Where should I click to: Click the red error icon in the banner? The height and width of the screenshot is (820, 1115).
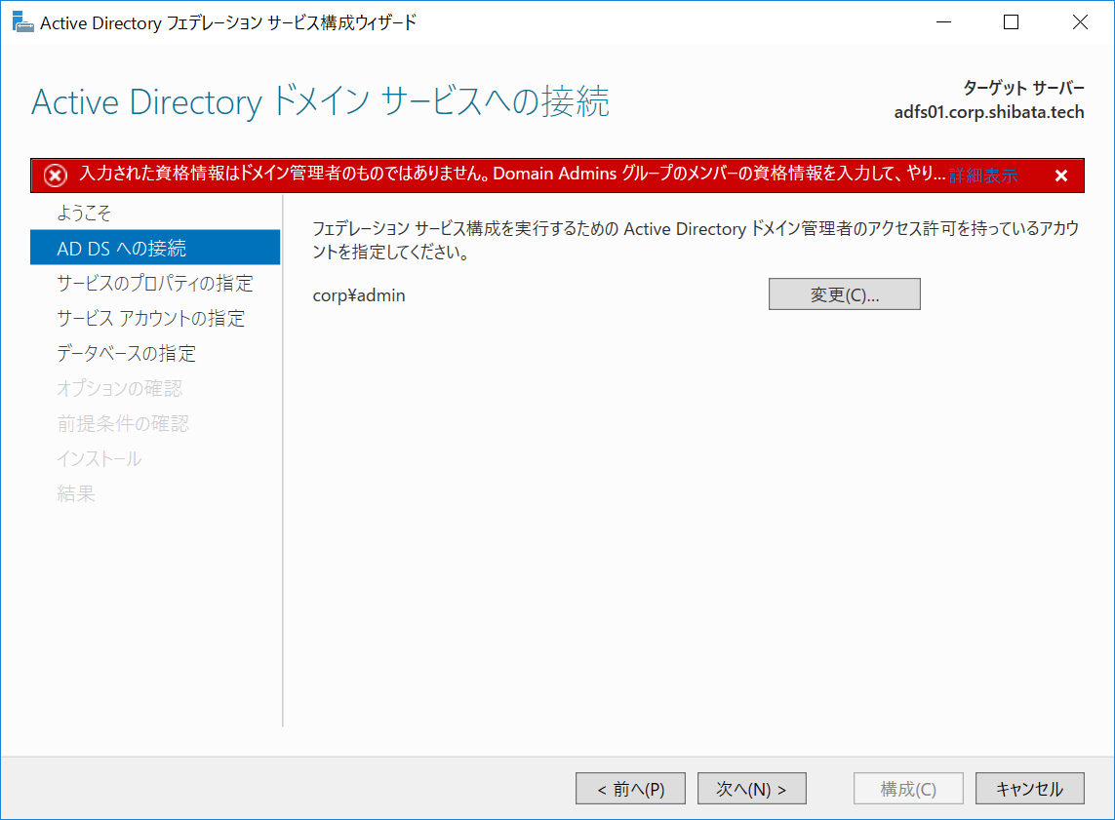(x=55, y=175)
